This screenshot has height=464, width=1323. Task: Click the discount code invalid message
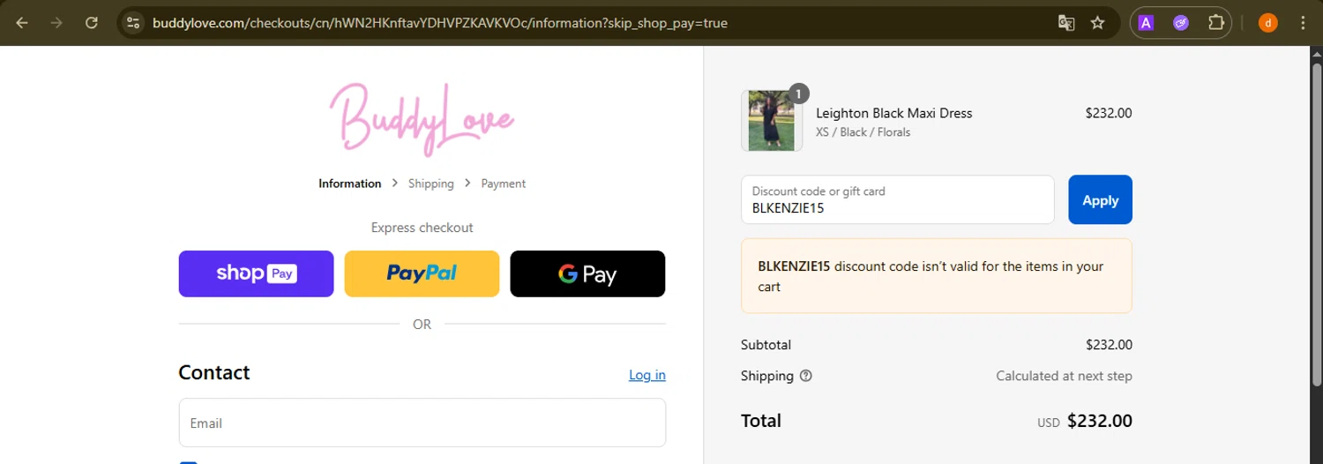(937, 276)
